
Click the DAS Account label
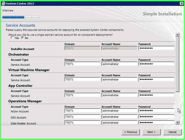[19, 117]
